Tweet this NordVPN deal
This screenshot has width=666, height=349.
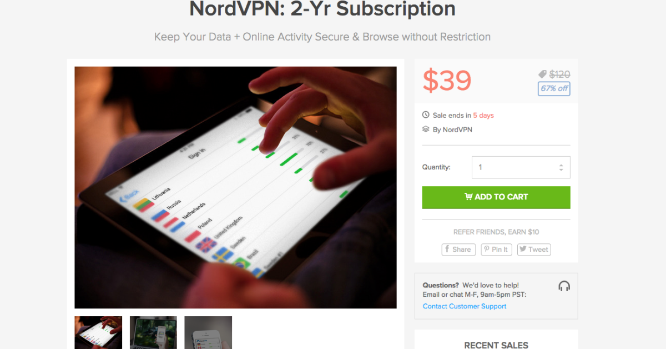pyautogui.click(x=534, y=250)
